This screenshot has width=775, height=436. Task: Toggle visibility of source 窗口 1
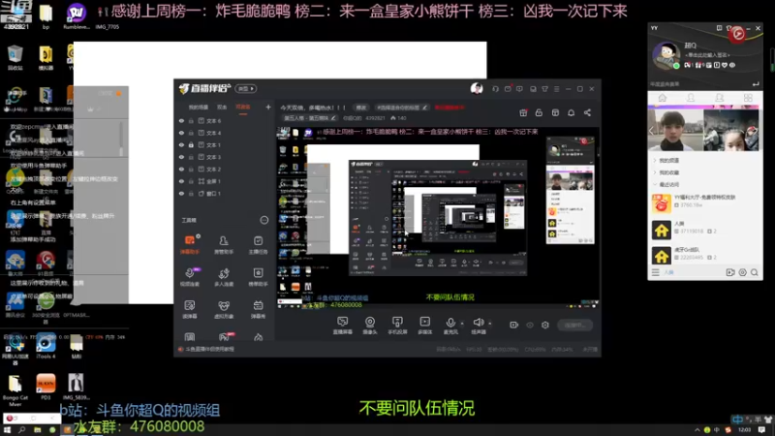181,194
